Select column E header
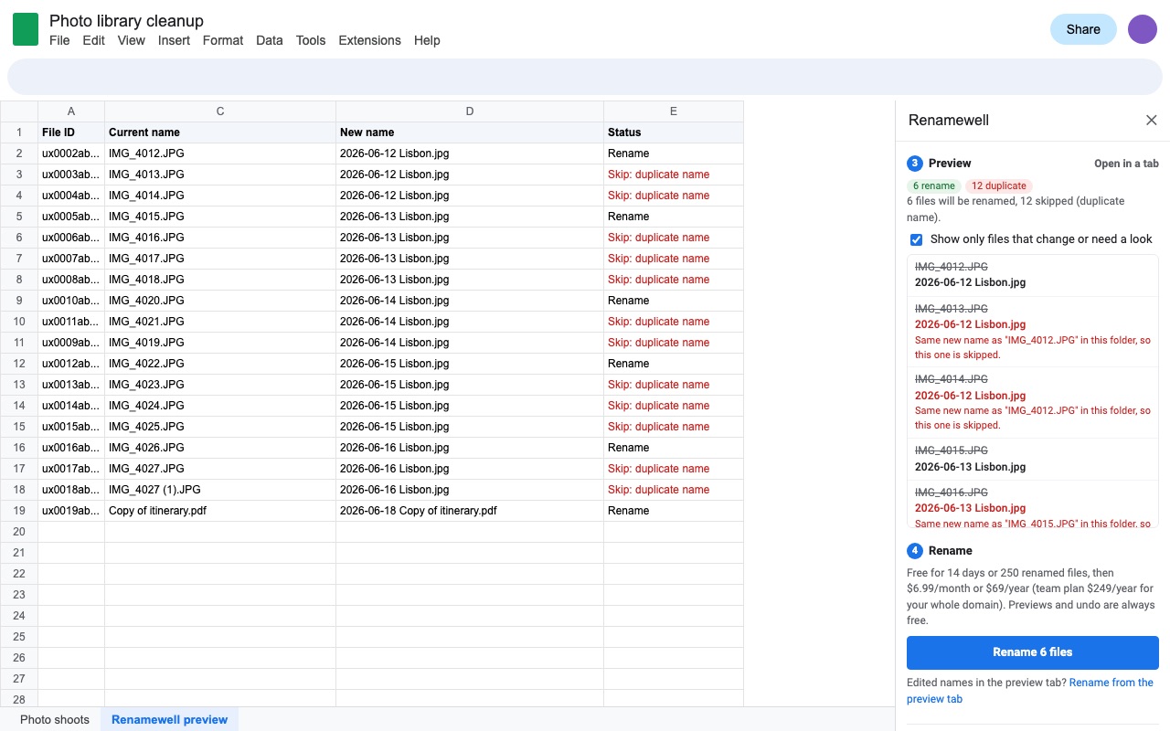Image resolution: width=1170 pixels, height=731 pixels. coord(674,111)
